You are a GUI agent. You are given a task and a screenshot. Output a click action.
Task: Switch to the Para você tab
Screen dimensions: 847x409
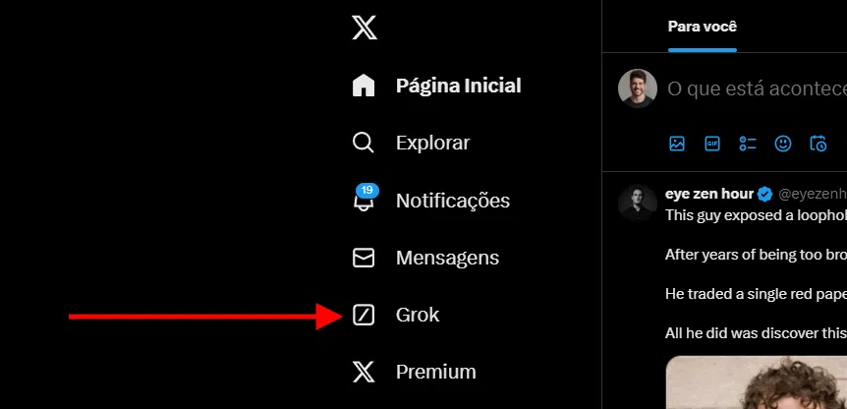(x=702, y=27)
